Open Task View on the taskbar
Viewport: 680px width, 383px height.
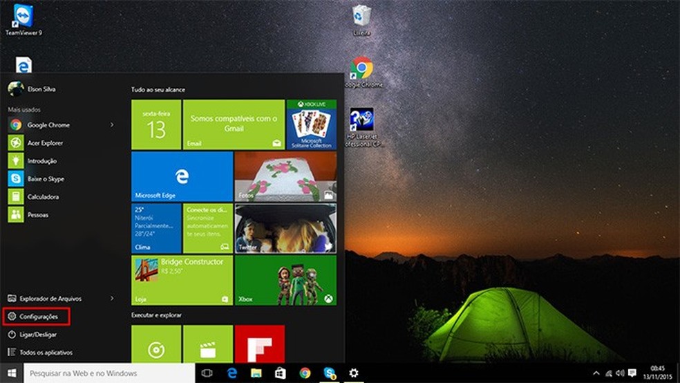[207, 373]
